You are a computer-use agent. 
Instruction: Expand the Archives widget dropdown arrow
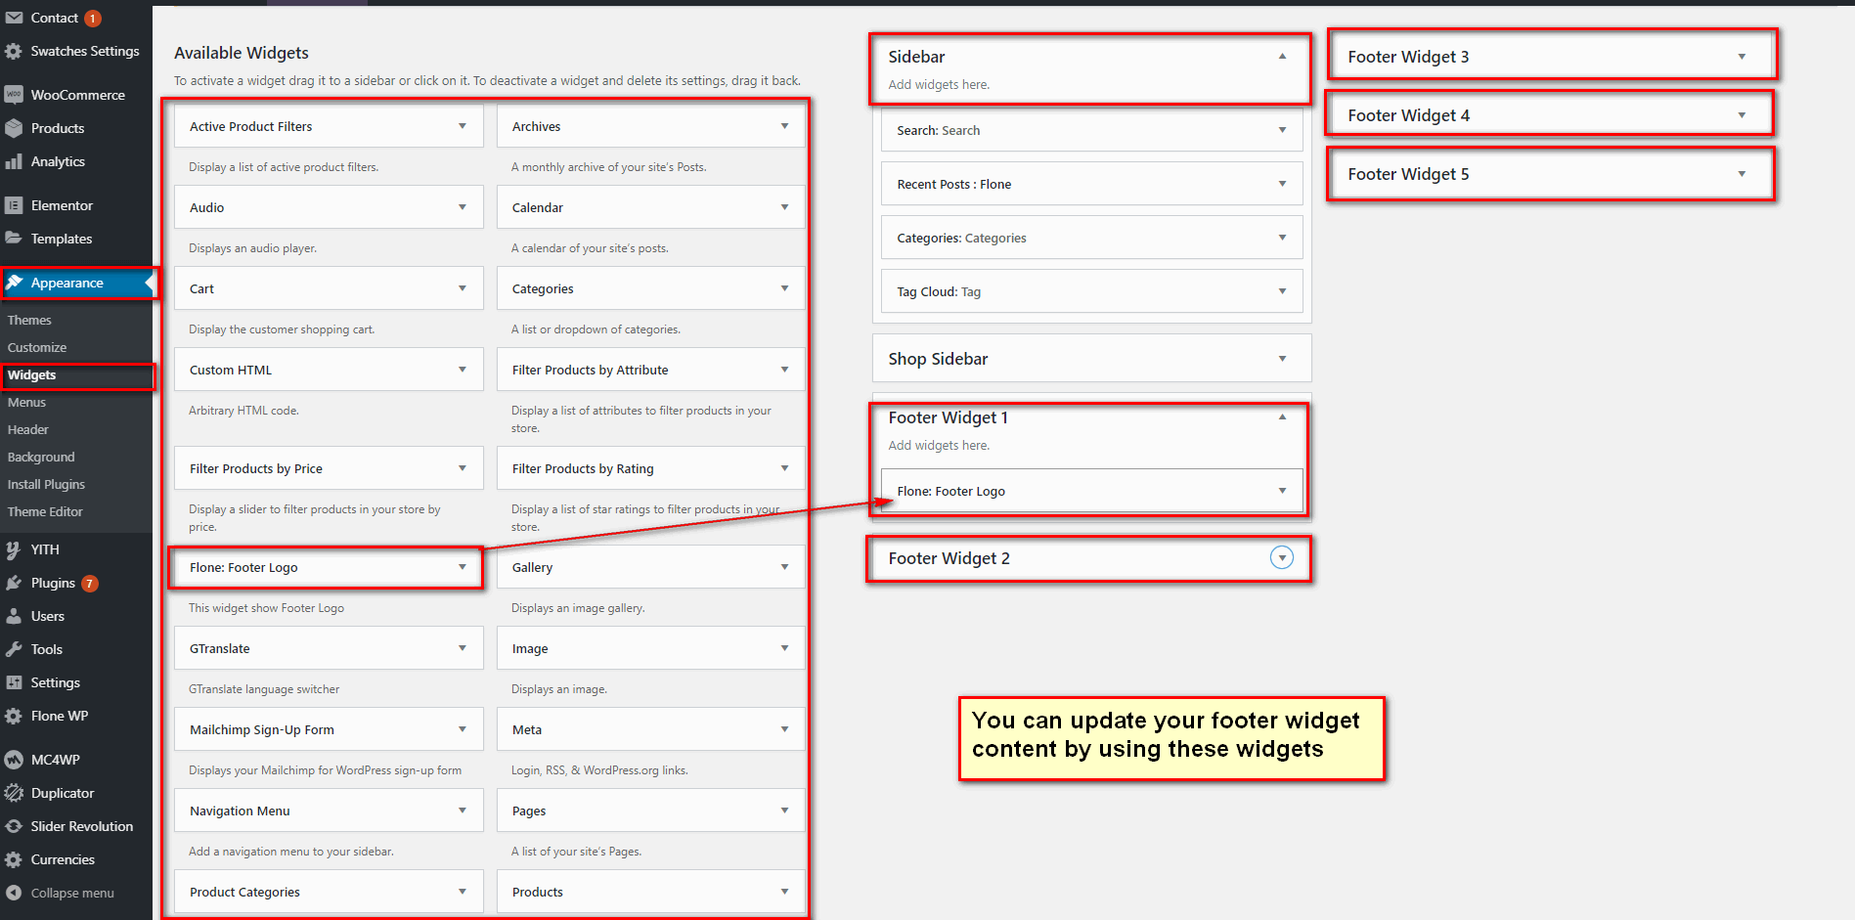(x=784, y=126)
